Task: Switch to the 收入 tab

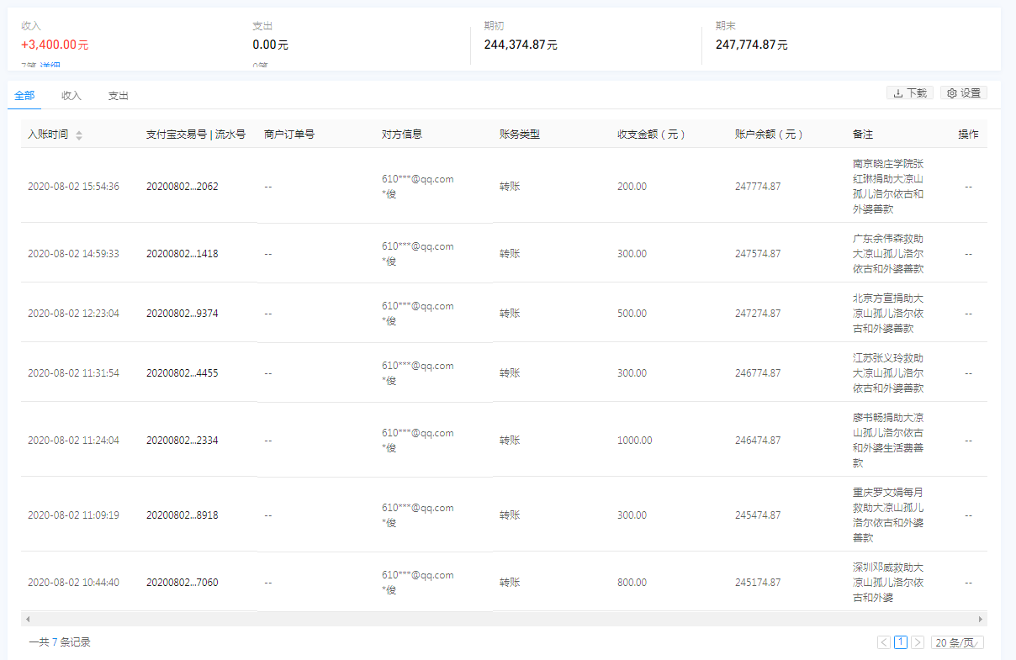Action: (71, 96)
